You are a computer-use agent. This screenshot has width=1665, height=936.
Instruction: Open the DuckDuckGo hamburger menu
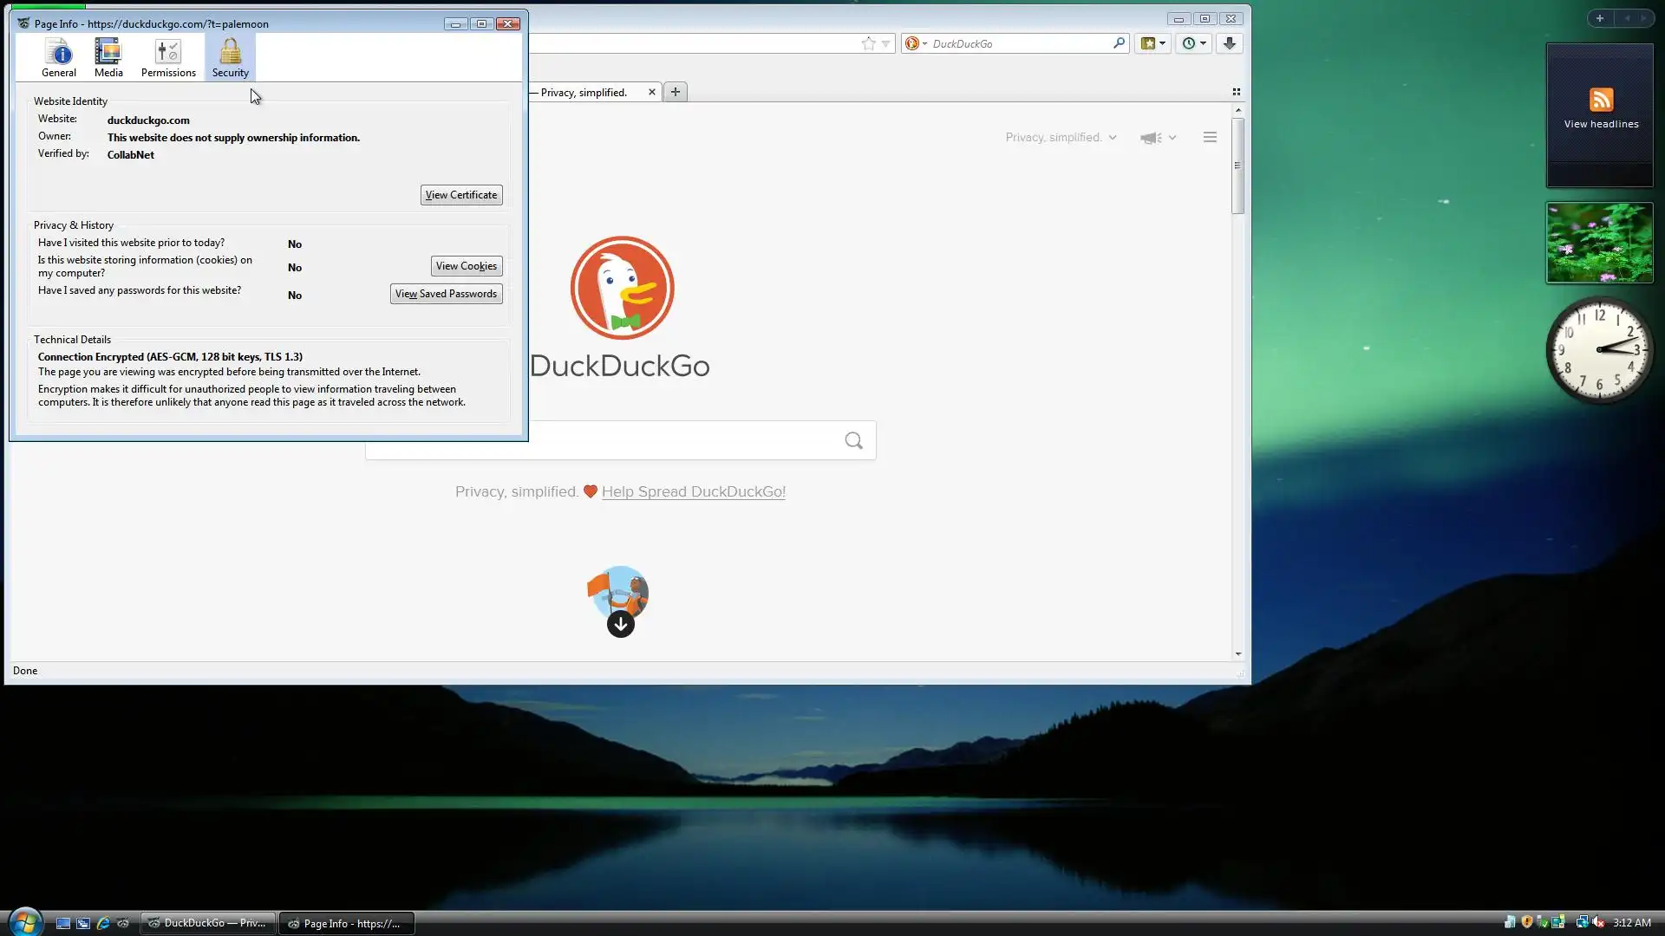(1210, 138)
